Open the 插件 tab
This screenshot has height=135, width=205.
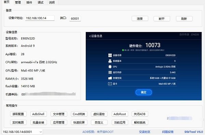click(29, 2)
